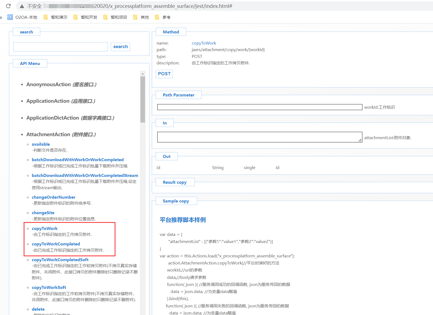Click the insecure-site warning icon
Screen dimensions: 433x315
(x=22, y=6)
